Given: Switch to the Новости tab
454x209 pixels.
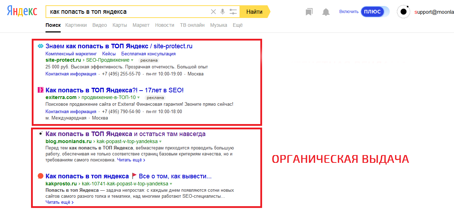Looking at the screenshot, I should [x=165, y=25].
